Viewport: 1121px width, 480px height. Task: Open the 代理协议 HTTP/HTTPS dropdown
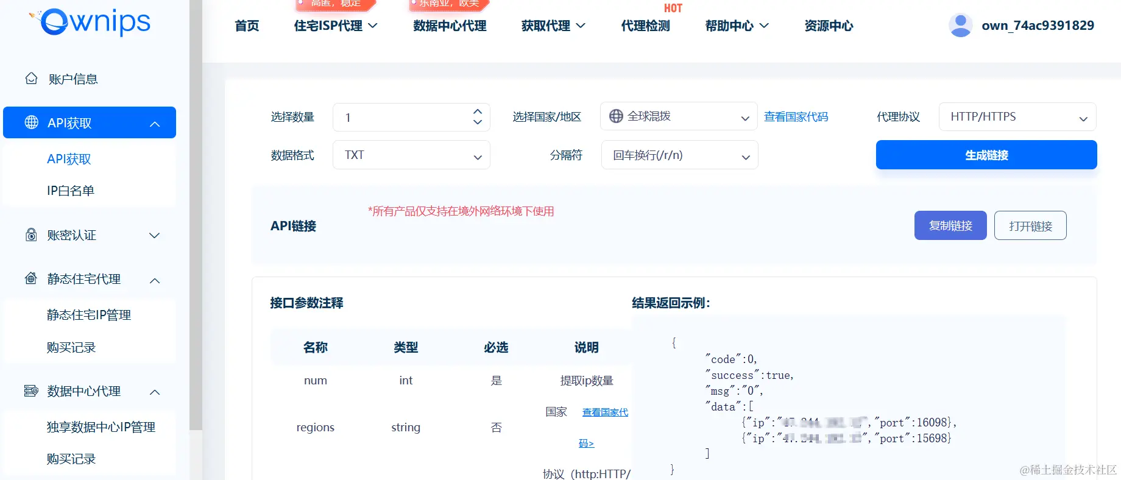1017,117
